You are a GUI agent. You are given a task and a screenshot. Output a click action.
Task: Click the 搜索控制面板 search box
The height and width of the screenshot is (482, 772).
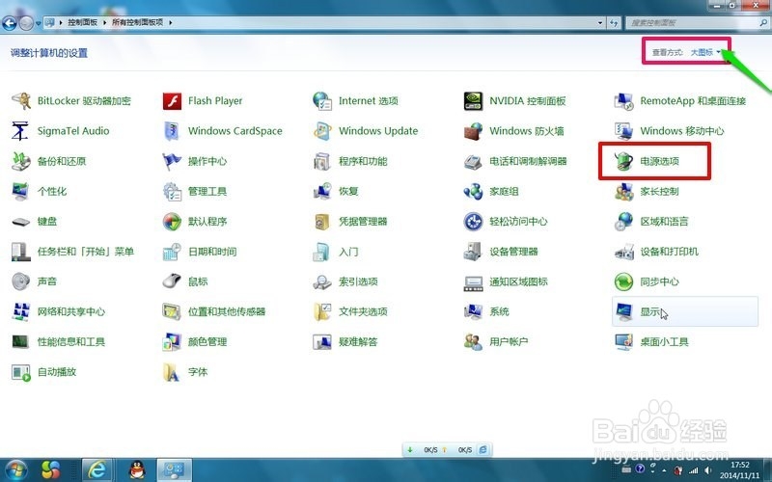coord(697,22)
